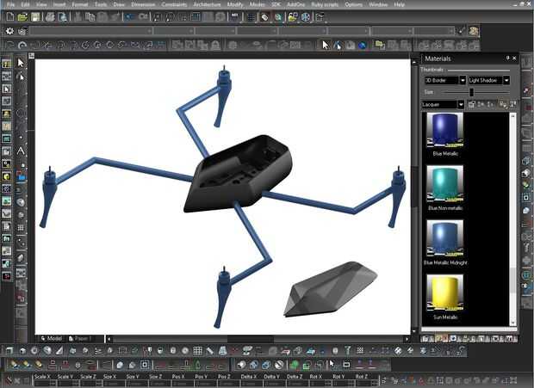Open the Help menu
534x388 pixels.
399,5
